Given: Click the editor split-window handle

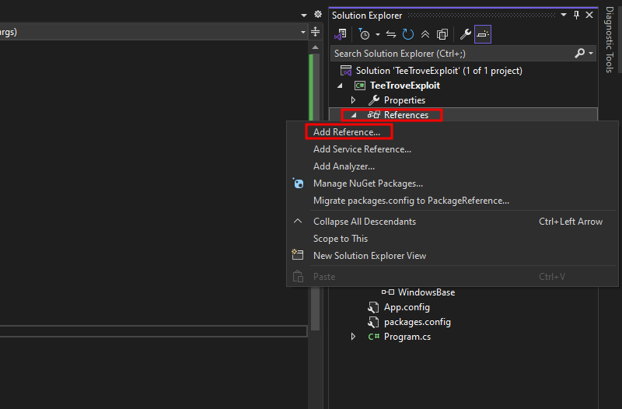Looking at the screenshot, I should point(315,32).
